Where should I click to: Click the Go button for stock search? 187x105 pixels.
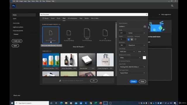pyautogui.click(x=94, y=81)
